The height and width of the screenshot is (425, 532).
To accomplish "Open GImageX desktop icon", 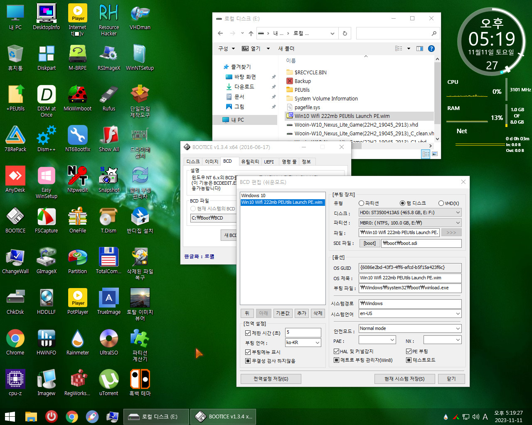I will 47,261.
